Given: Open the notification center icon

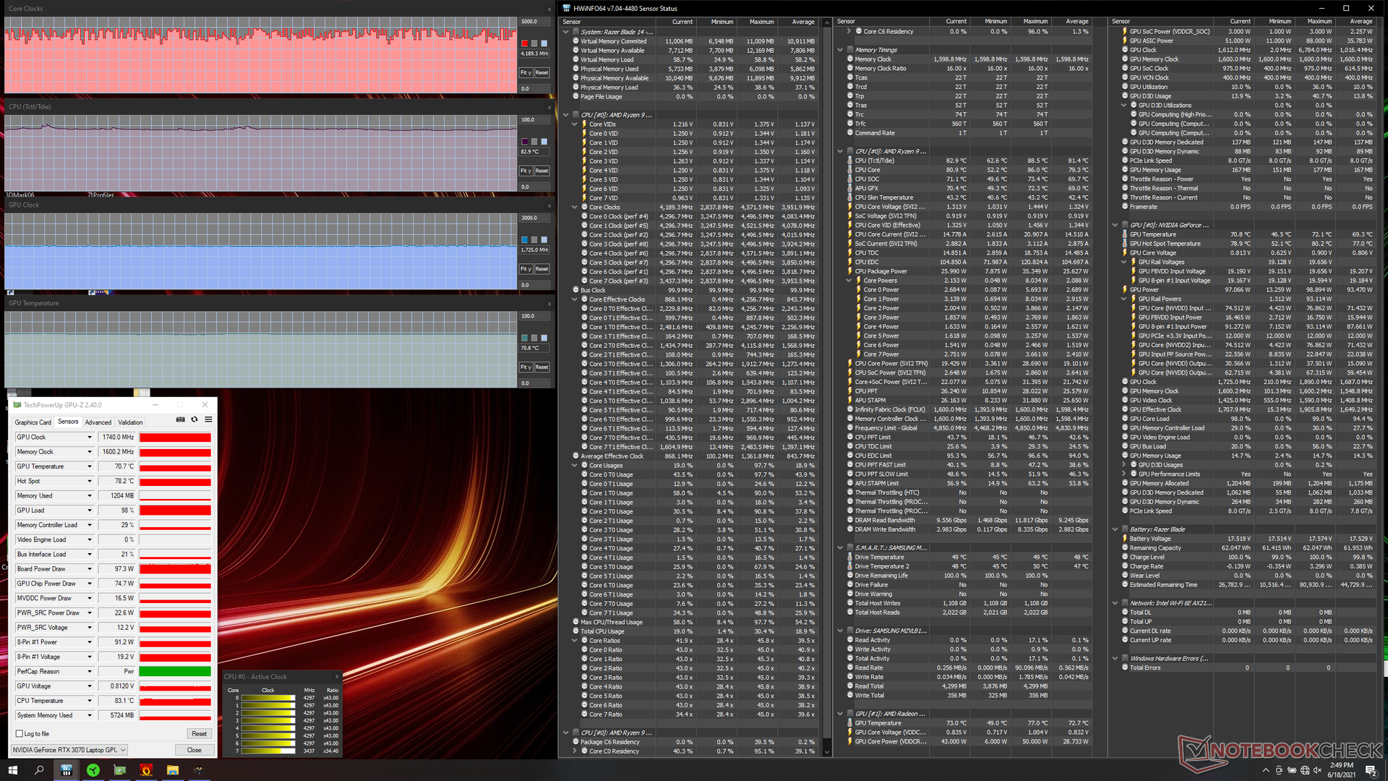Looking at the screenshot, I should tap(1371, 770).
